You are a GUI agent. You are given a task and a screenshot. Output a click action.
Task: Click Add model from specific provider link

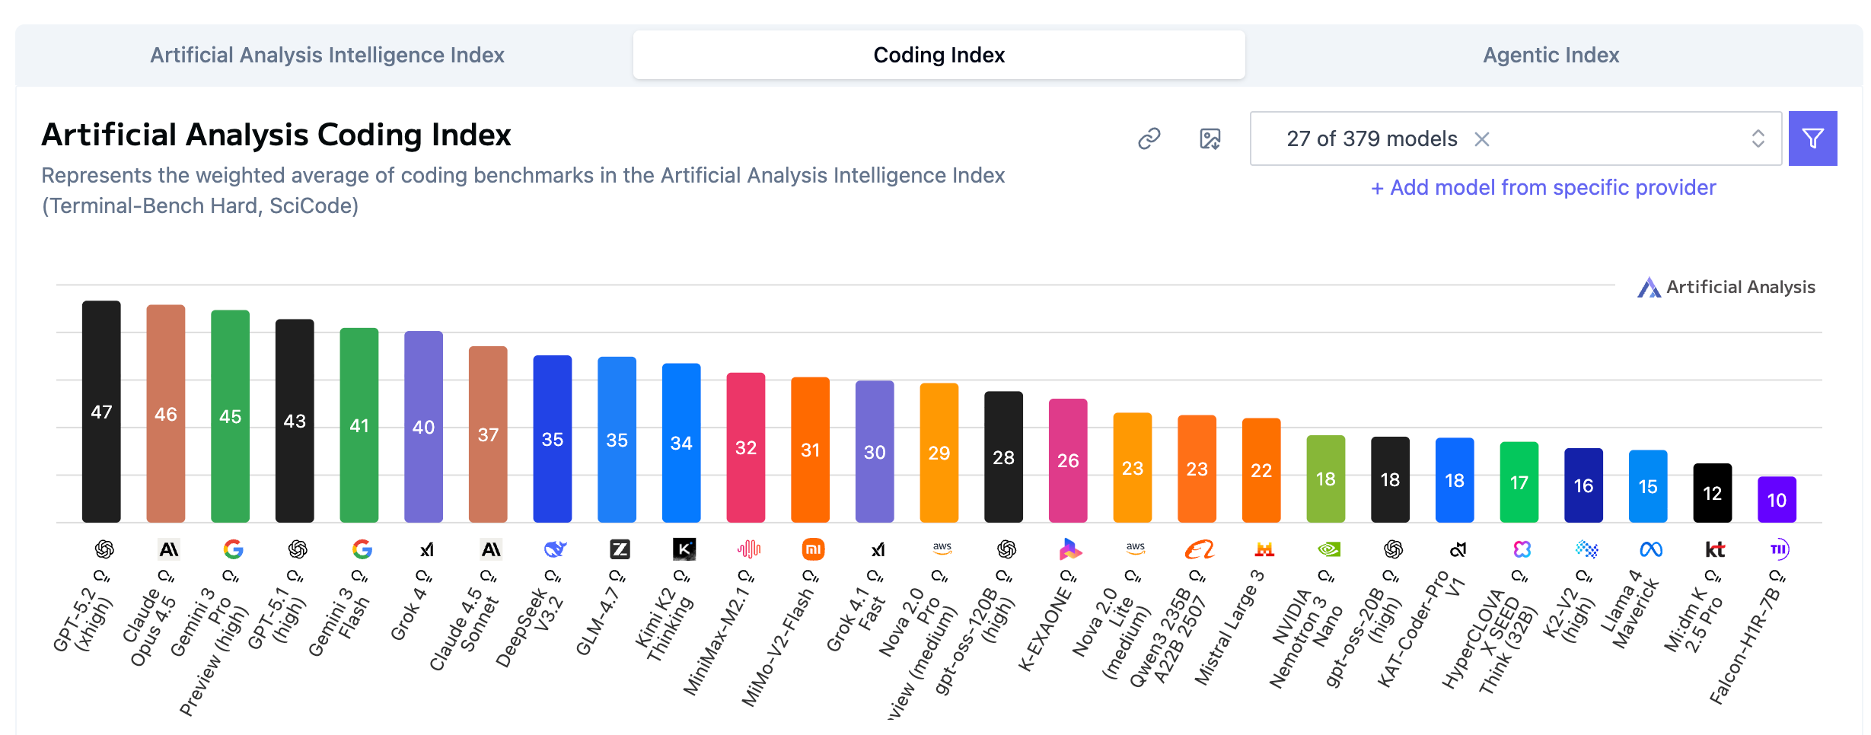click(x=1543, y=187)
